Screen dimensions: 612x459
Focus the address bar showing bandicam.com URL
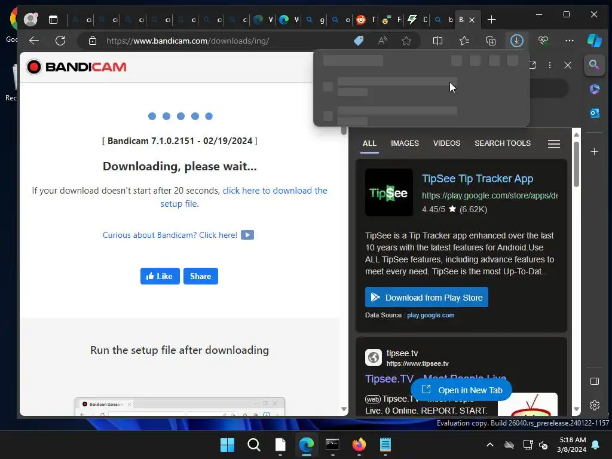click(x=187, y=41)
